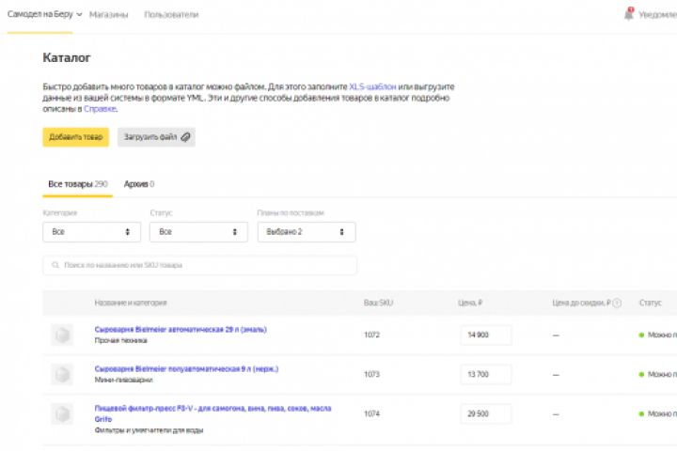Open the Статус filter dropdown

[198, 231]
